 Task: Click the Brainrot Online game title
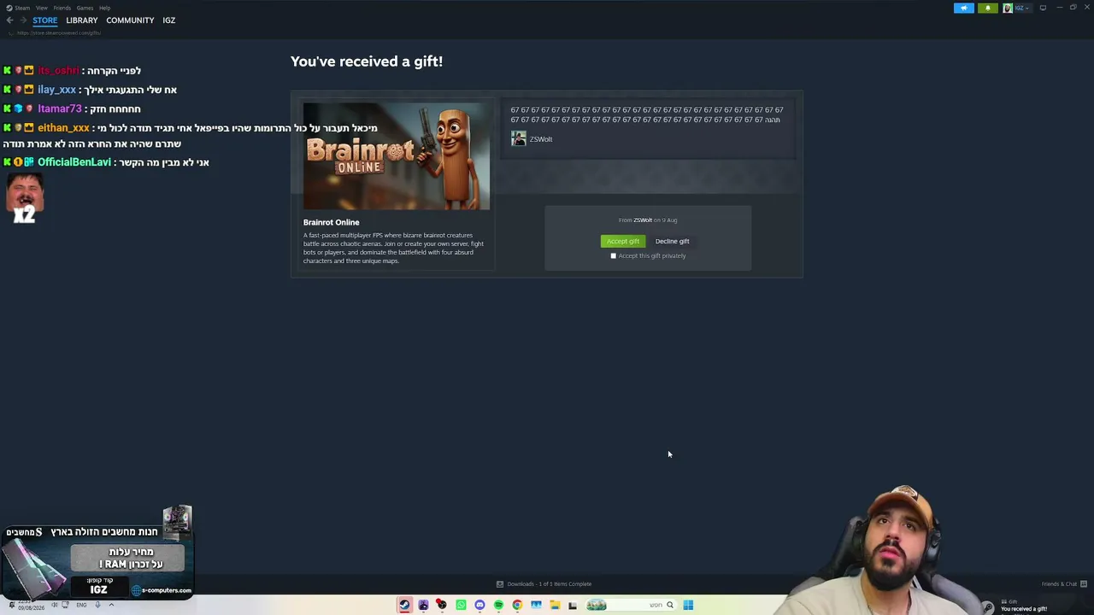[331, 222]
